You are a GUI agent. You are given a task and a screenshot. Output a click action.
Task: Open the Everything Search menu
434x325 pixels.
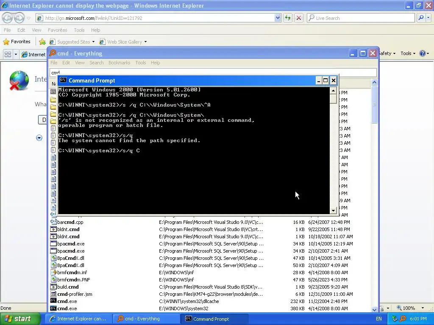coord(96,63)
